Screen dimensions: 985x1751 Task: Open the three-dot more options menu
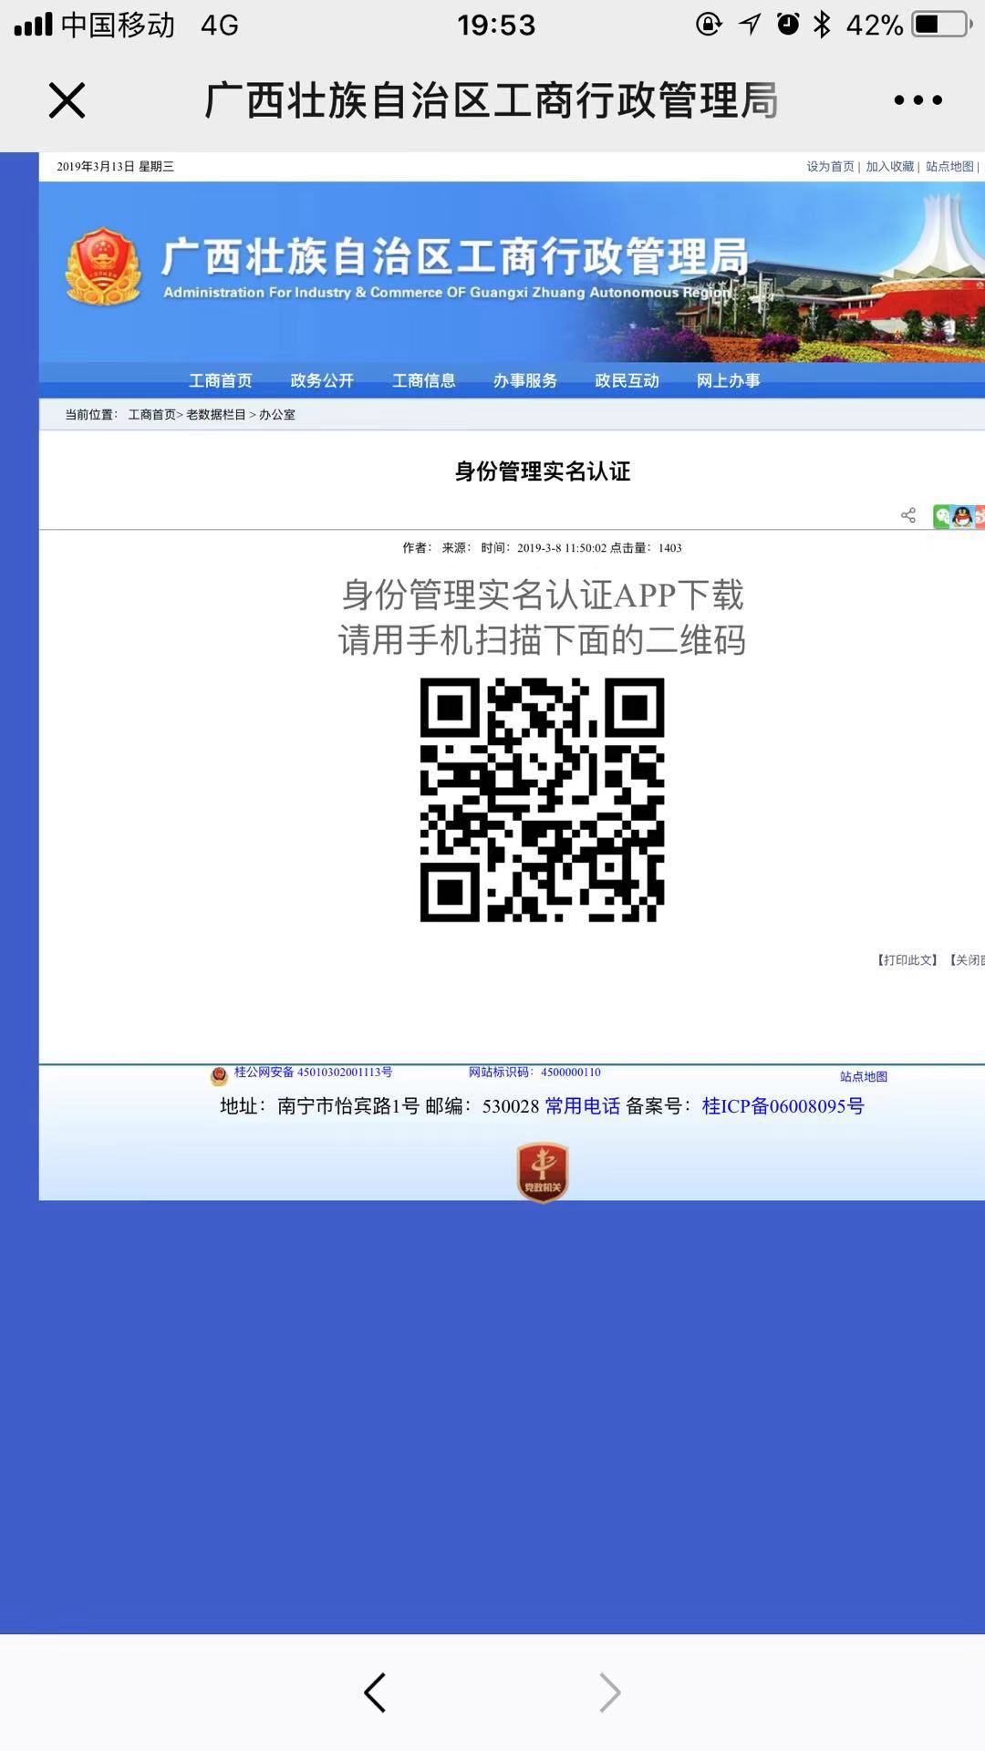(918, 100)
